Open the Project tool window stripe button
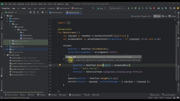 click(2, 15)
